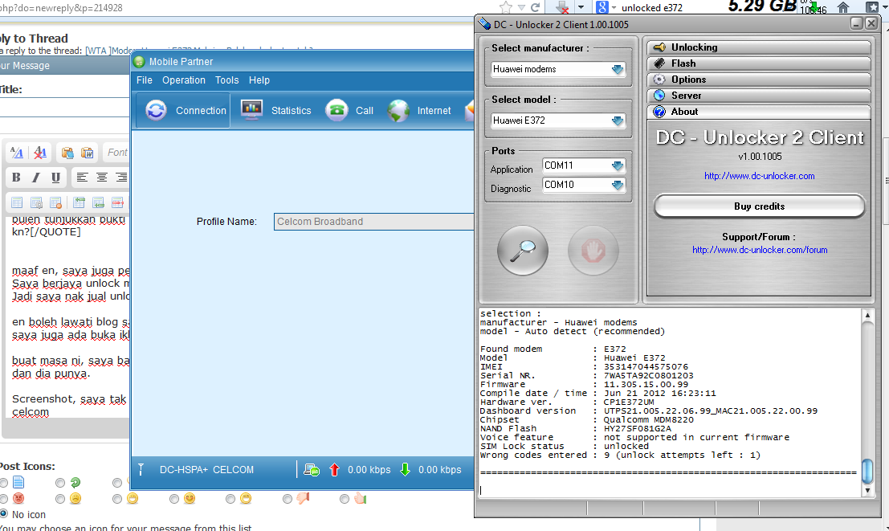Select the green arrow post icon radio button
889x531 pixels.
coord(60,483)
